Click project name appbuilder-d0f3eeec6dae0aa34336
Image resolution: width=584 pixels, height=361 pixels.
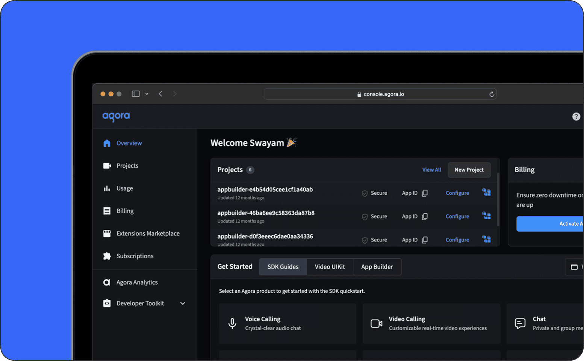265,236
